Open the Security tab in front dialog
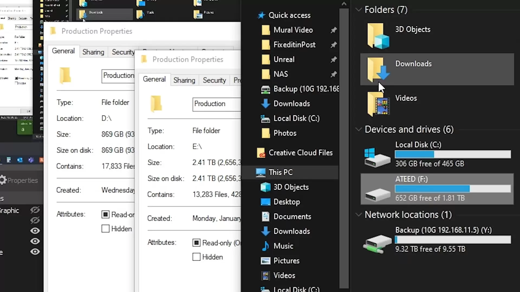This screenshot has width=520, height=292. point(214,80)
